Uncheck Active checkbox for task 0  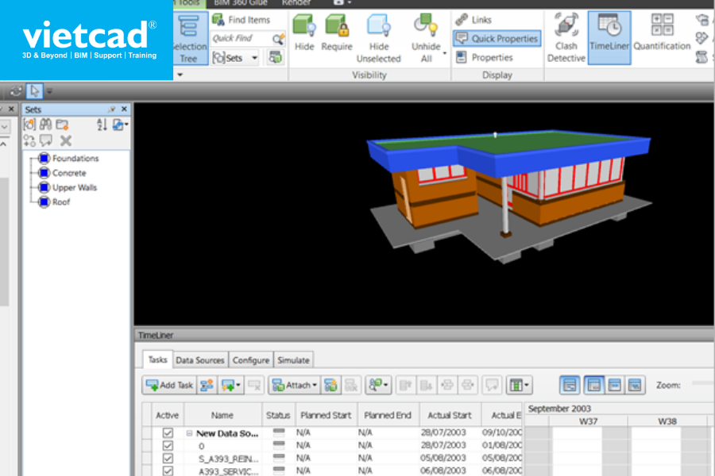[168, 446]
